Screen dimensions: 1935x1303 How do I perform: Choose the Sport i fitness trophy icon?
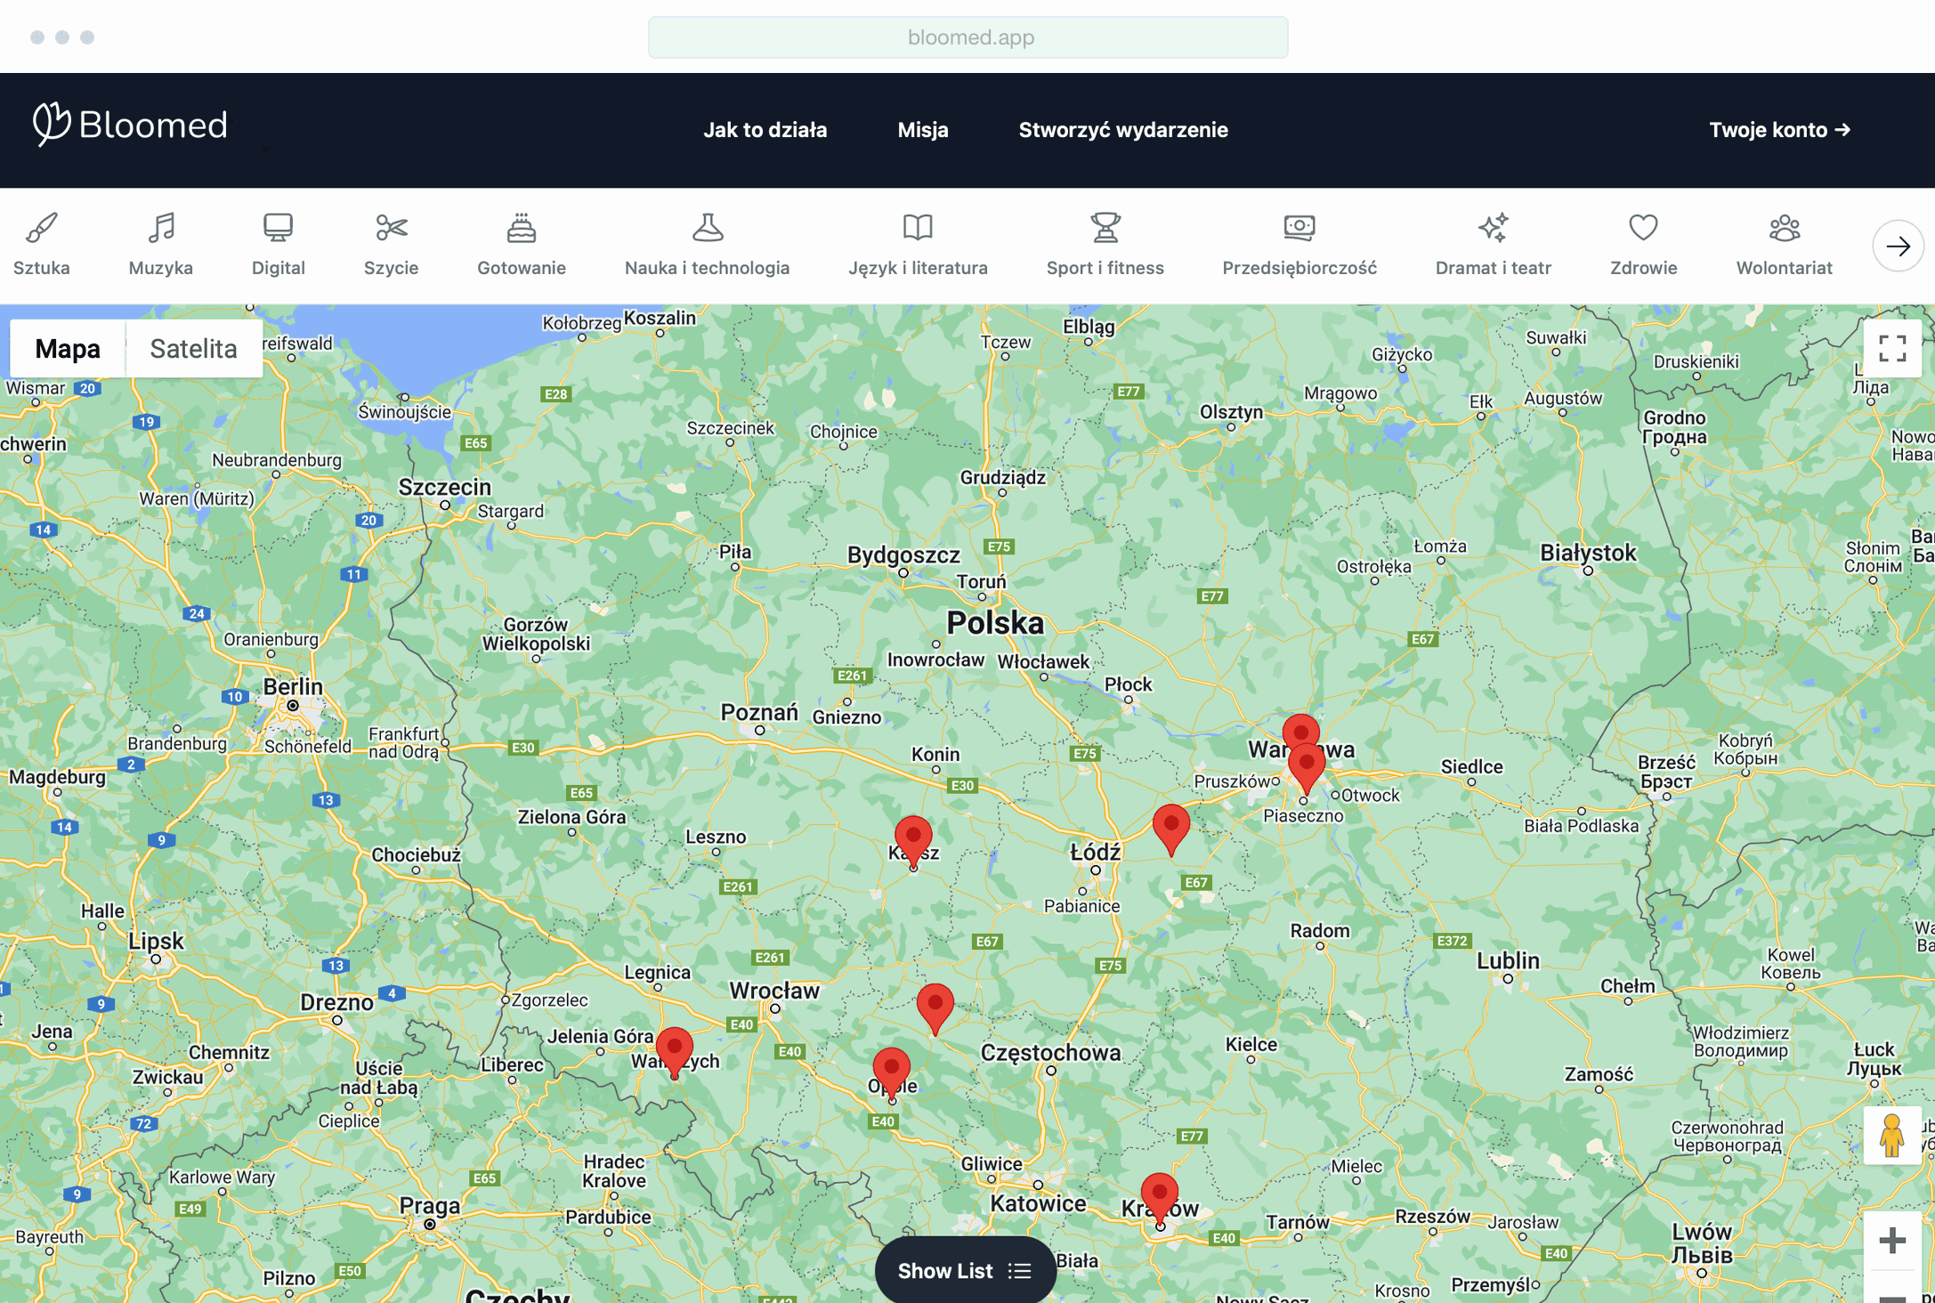coord(1105,229)
